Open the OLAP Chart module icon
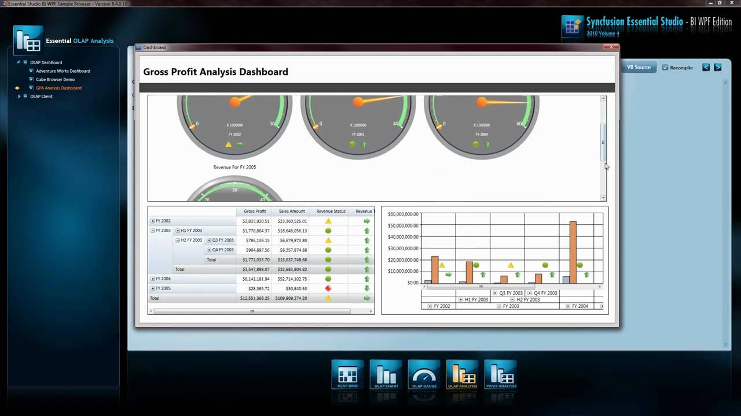The width and height of the screenshot is (741, 416). (x=386, y=374)
